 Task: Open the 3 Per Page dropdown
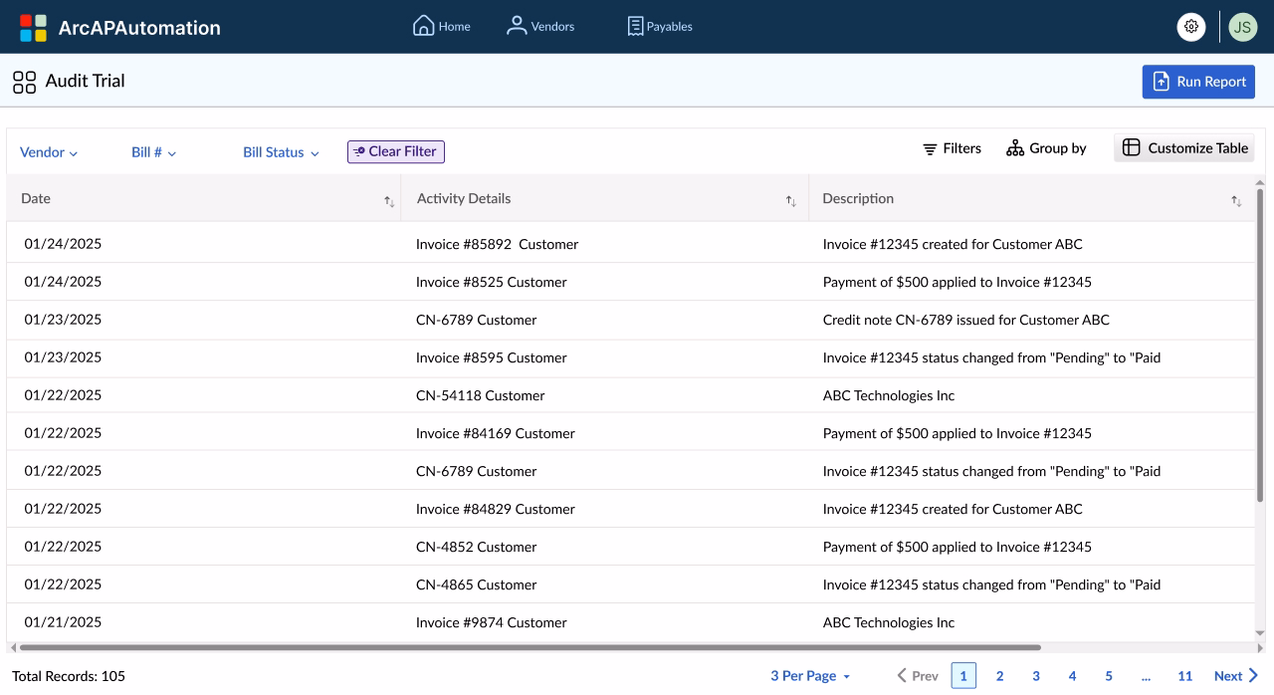(810, 676)
